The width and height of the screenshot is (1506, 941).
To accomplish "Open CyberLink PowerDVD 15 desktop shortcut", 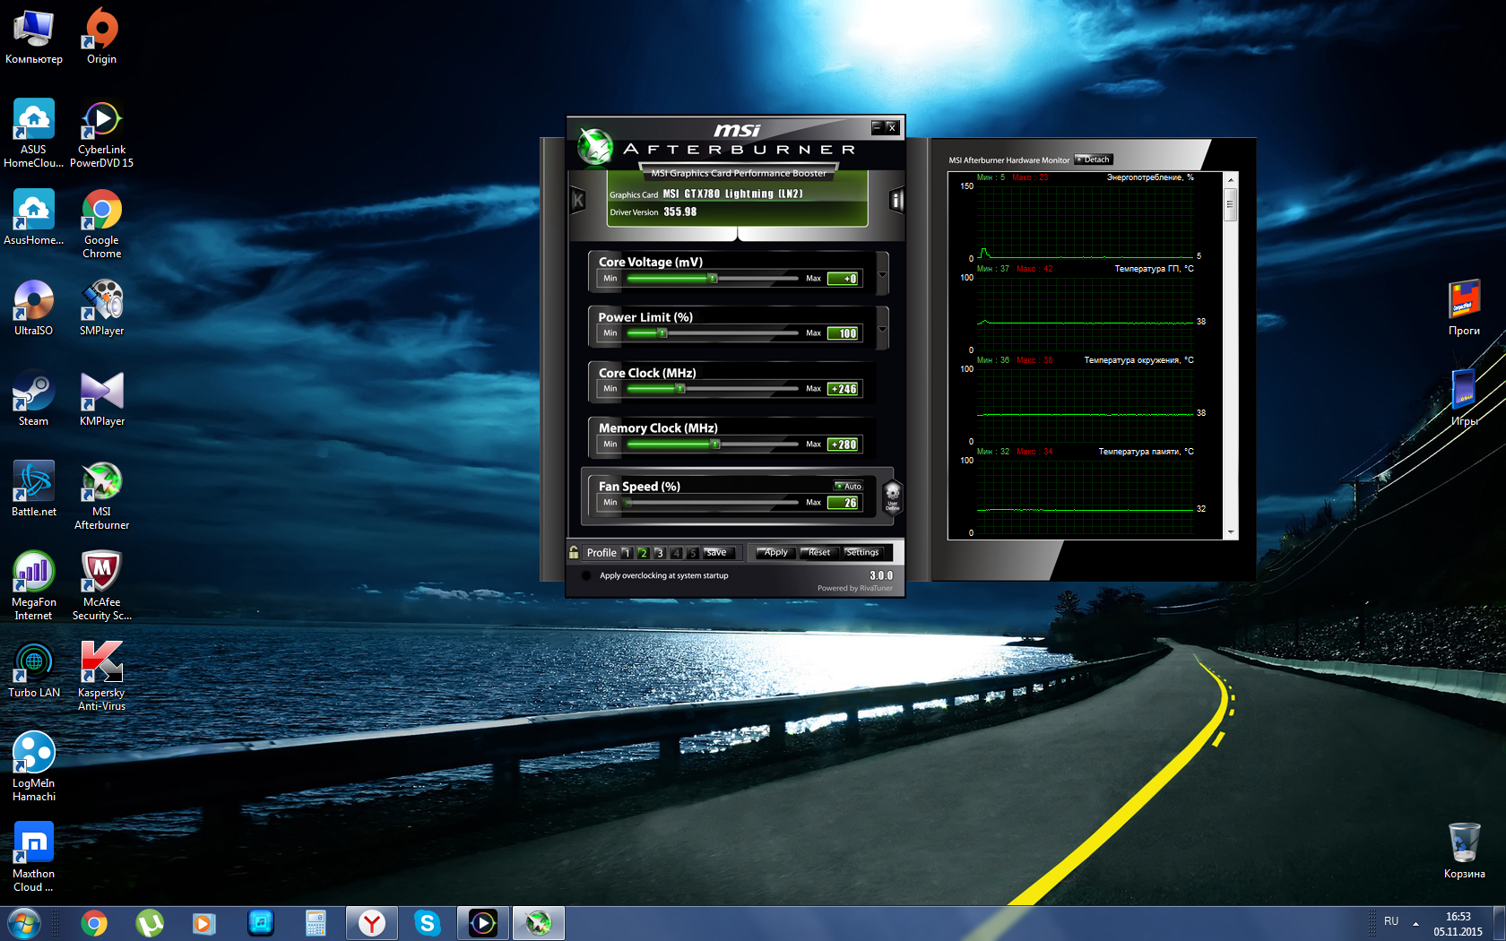I will coord(101,133).
